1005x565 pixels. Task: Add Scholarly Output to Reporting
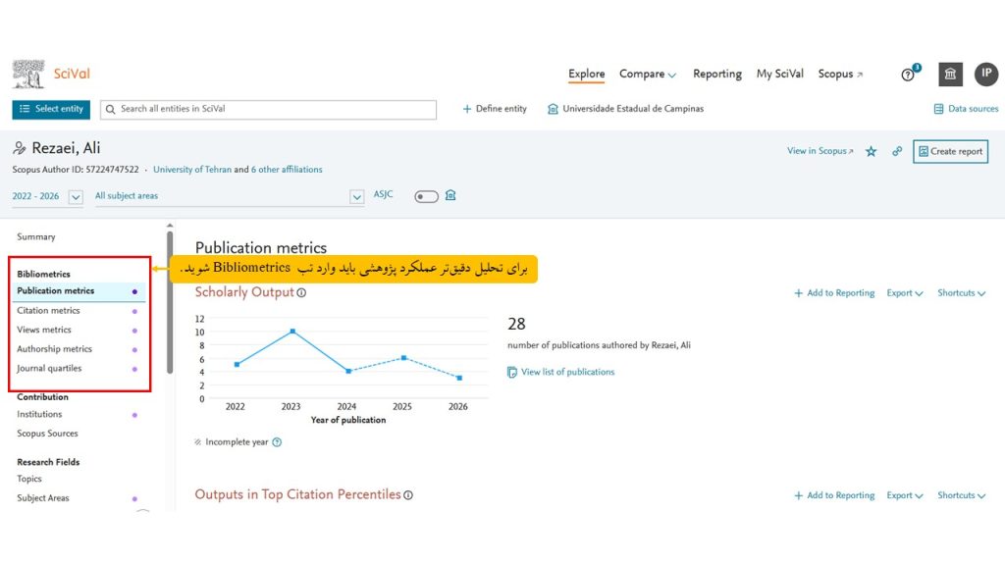point(834,292)
